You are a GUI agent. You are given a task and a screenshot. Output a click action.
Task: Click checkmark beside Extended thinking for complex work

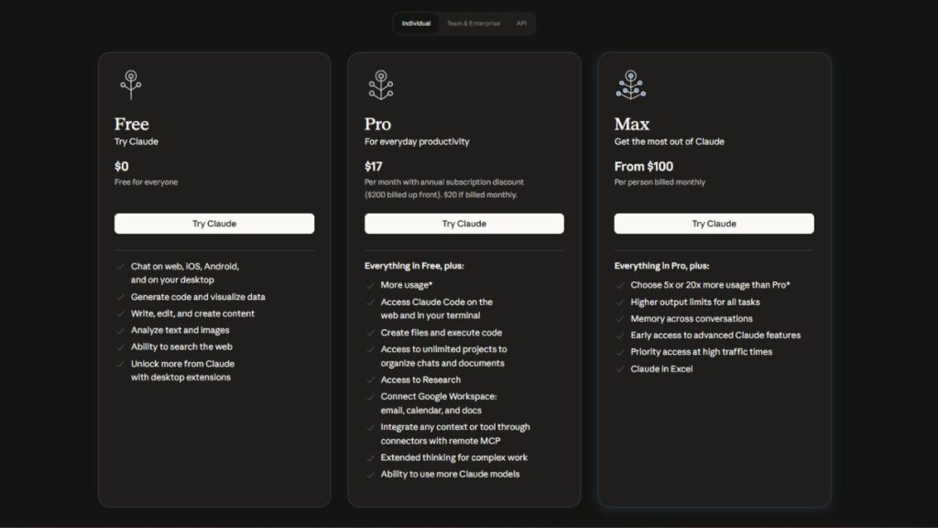click(x=371, y=457)
